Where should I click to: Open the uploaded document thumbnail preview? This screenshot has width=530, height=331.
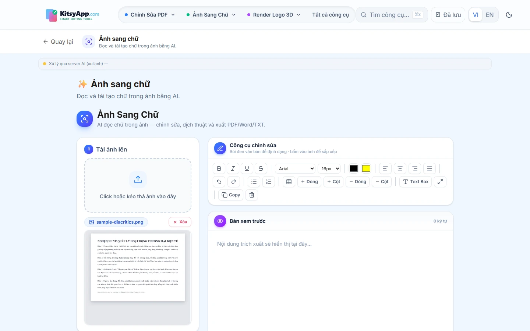138,267
